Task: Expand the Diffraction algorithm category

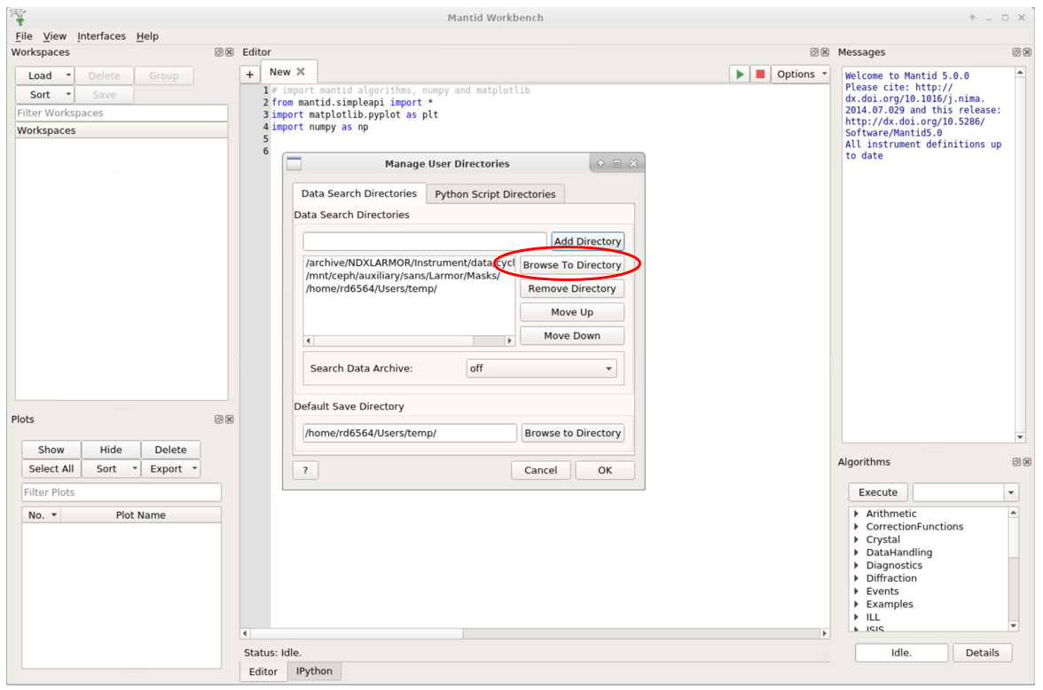Action: point(857,578)
